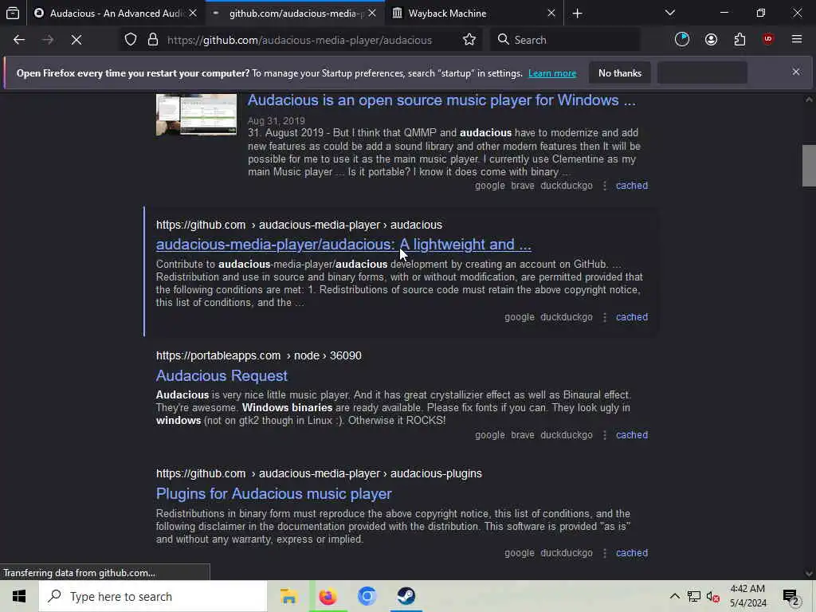Expand more options dots for Audacious Request
The height and width of the screenshot is (612, 816).
(x=605, y=435)
